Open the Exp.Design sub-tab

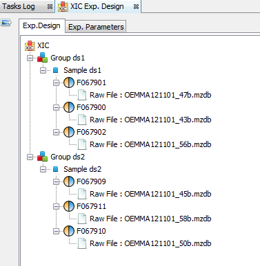coord(41,25)
